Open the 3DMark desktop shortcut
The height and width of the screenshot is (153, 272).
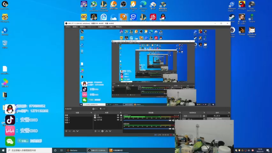coord(242,31)
